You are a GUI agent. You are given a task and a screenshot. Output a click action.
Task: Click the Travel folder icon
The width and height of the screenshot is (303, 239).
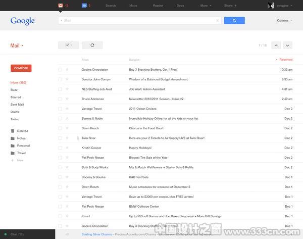pos(13,153)
